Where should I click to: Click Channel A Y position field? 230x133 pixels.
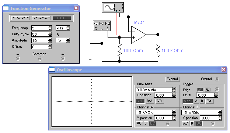point(163,118)
